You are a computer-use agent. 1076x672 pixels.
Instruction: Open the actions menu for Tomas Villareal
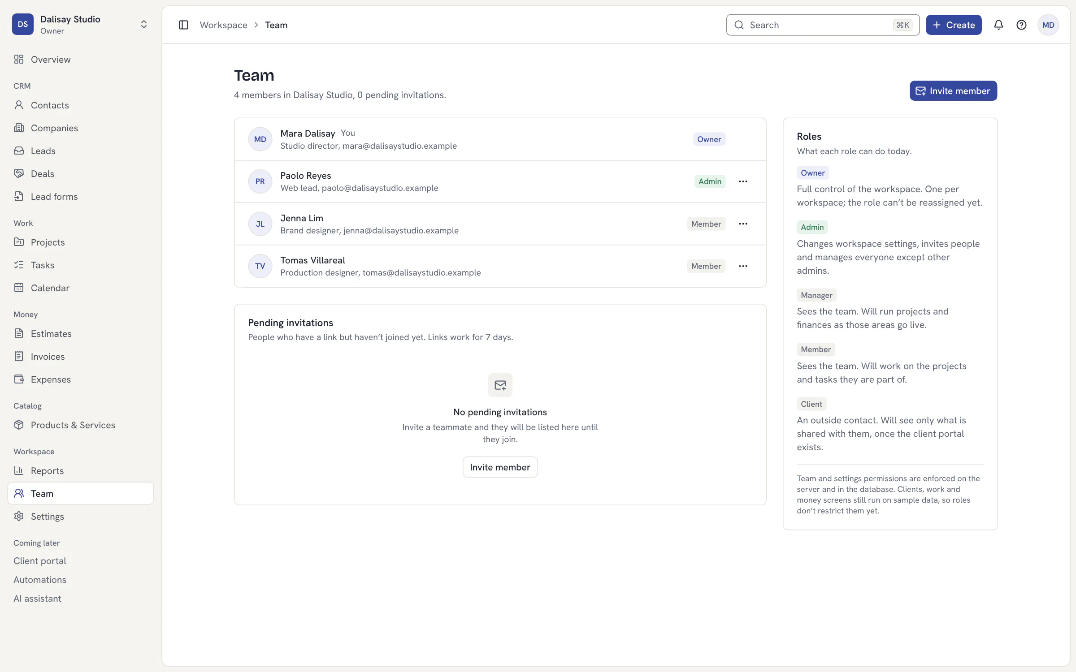[x=743, y=266]
